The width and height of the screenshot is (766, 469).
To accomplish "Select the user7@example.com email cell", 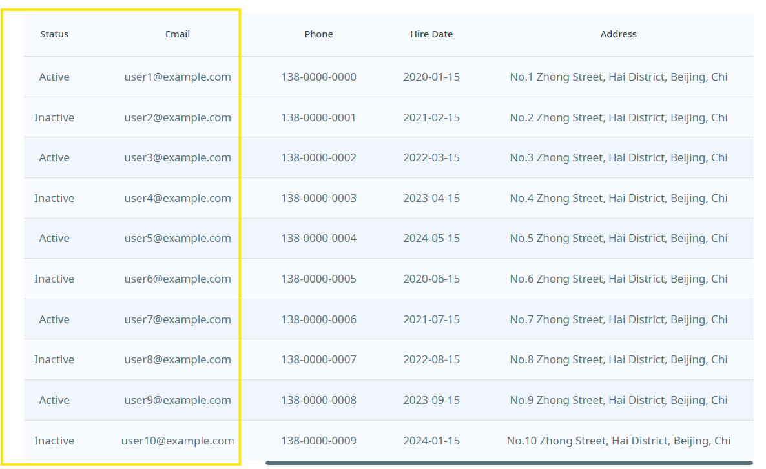I will (x=178, y=319).
